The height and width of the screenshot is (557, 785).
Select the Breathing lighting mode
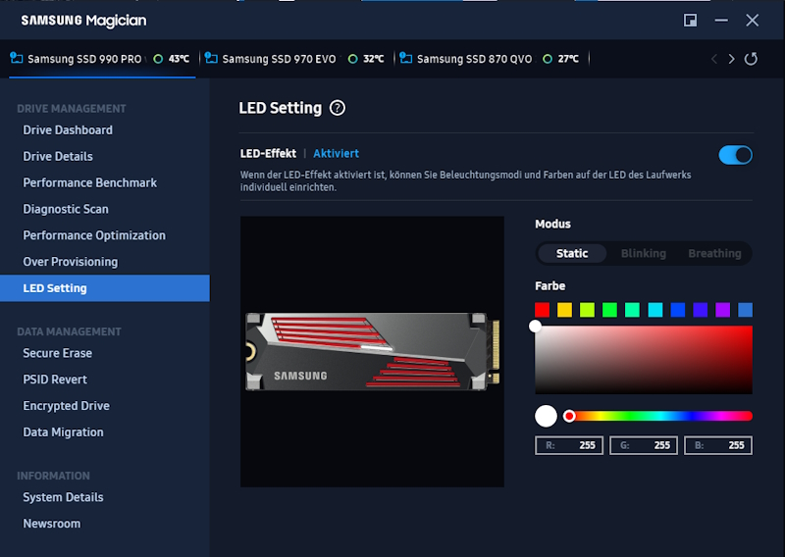click(x=714, y=253)
